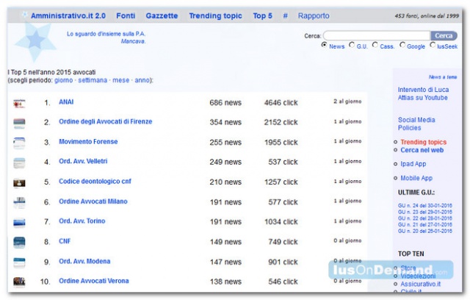Open the Fonti menu item
Image resolution: width=470 pixels, height=300 pixels.
tap(126, 16)
